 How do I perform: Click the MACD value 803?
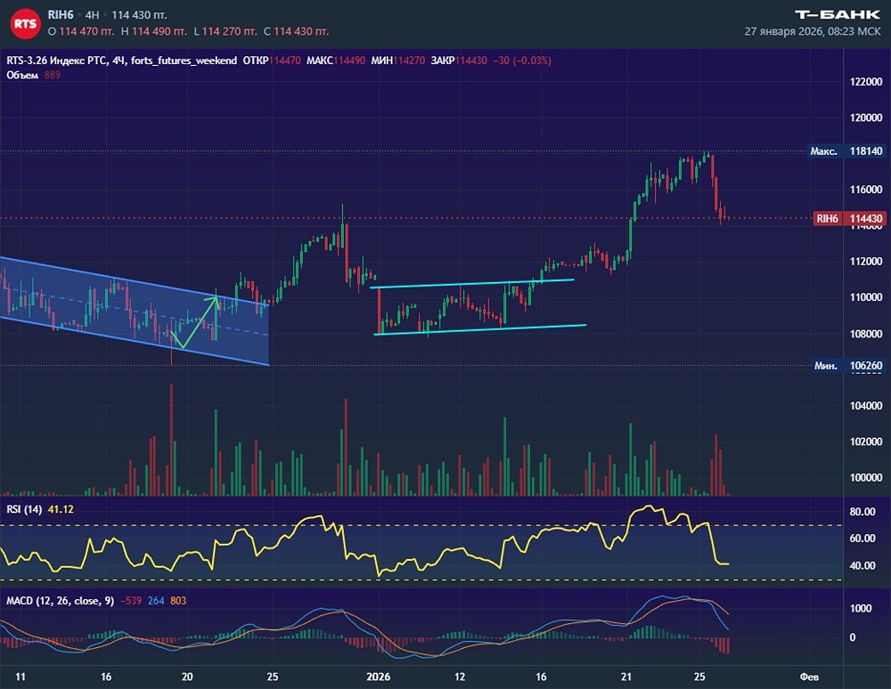pos(178,601)
